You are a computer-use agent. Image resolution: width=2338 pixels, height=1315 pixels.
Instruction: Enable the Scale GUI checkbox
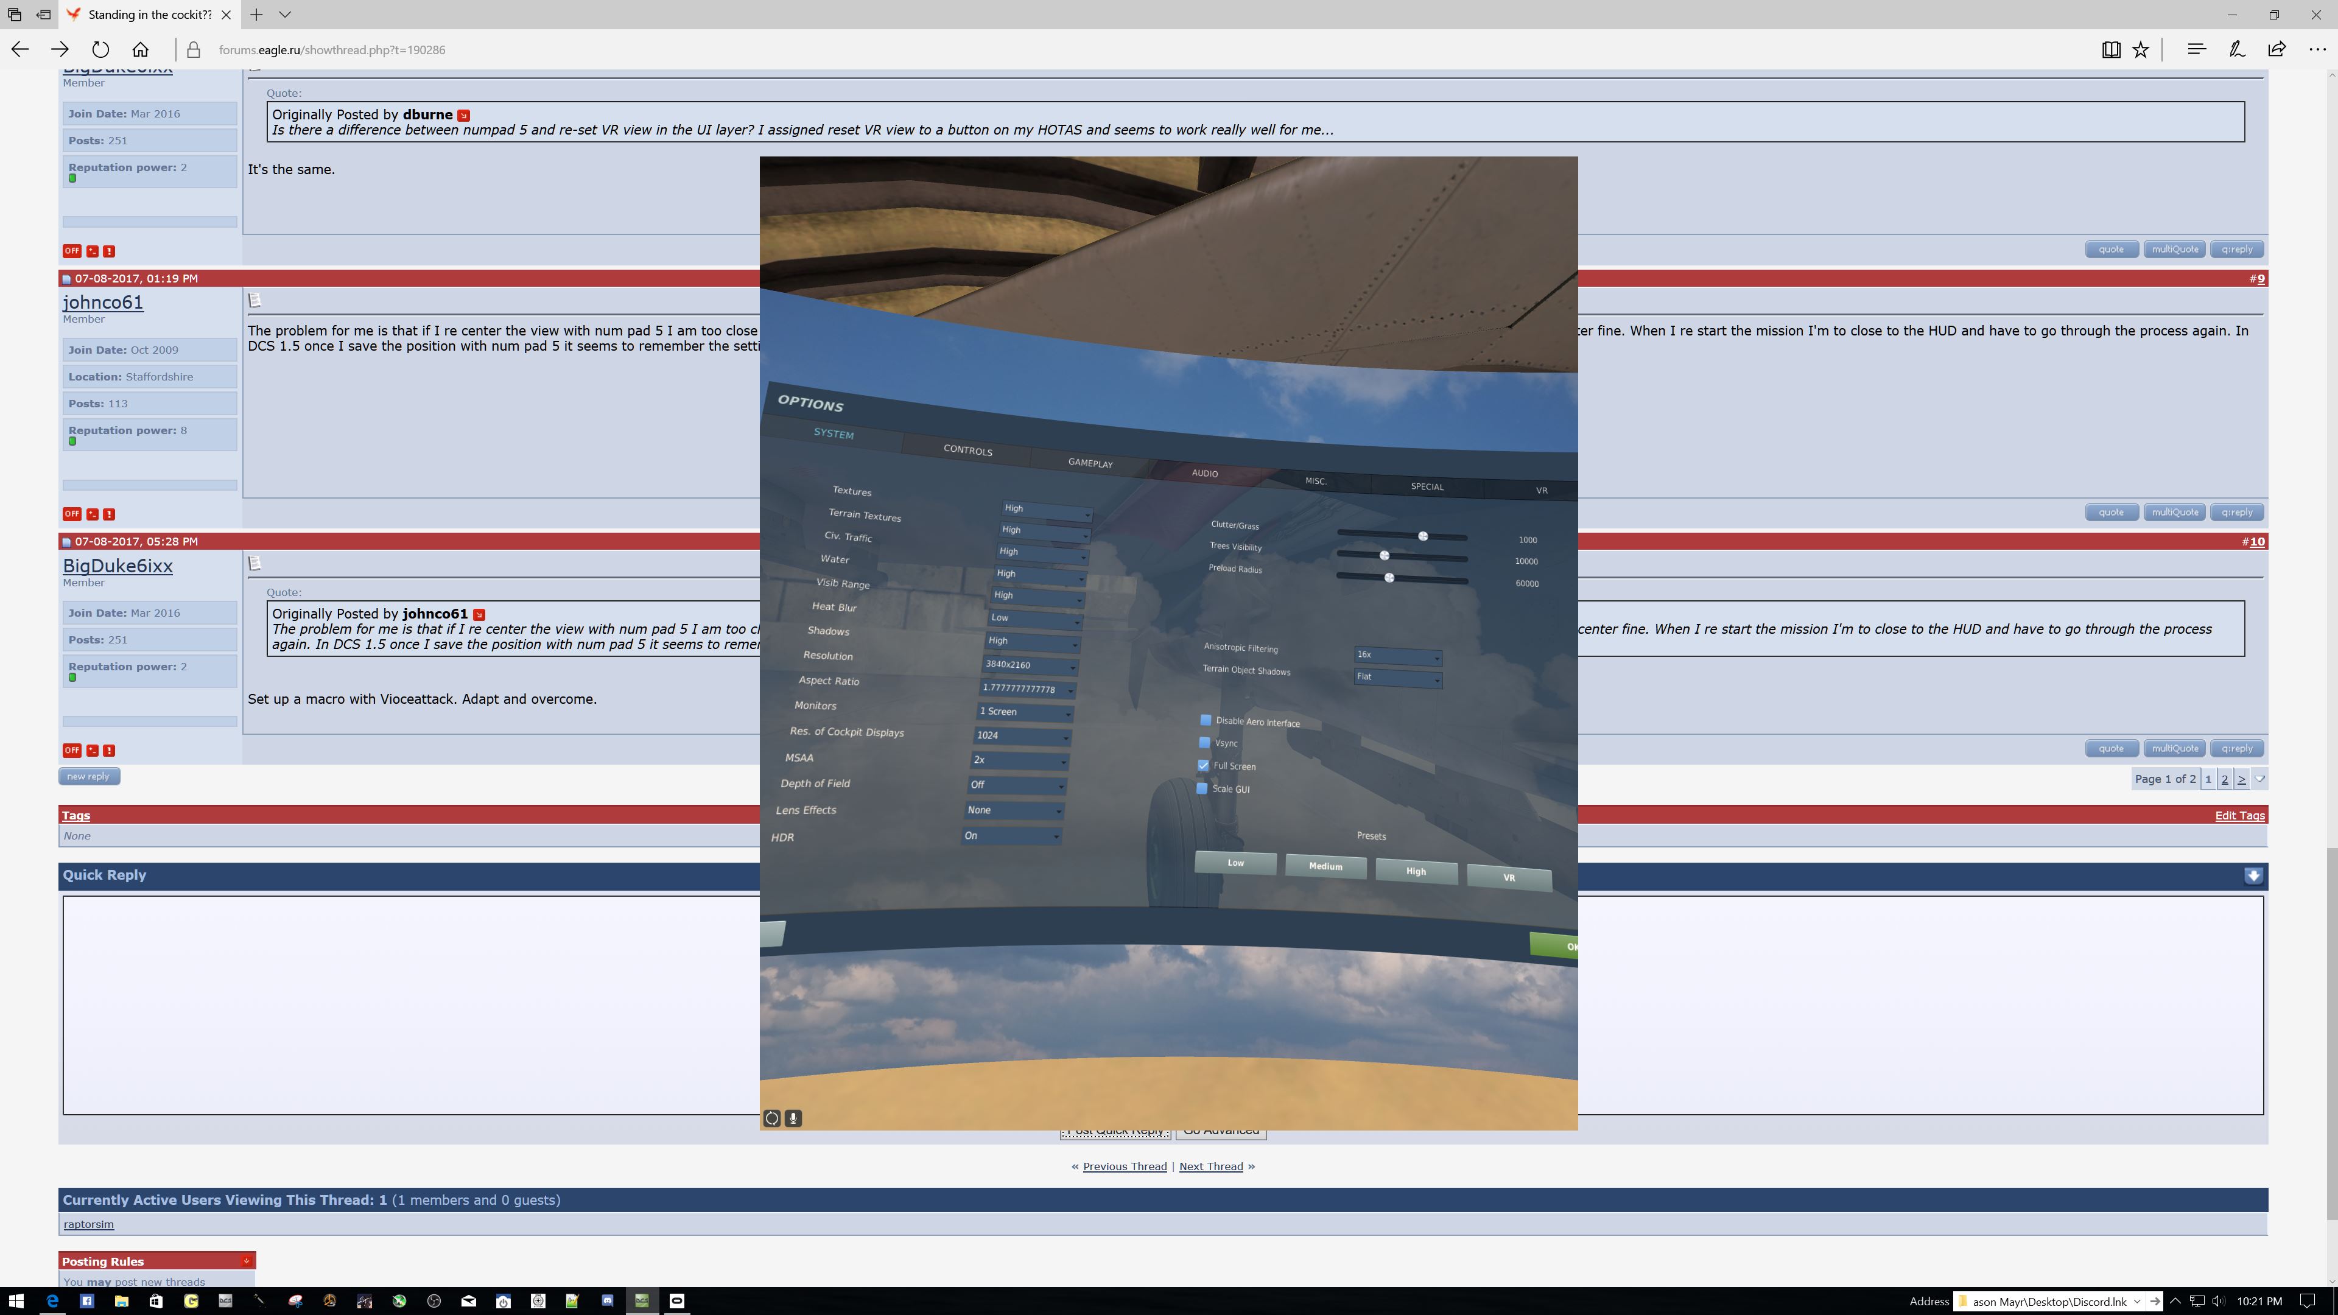coord(1202,788)
